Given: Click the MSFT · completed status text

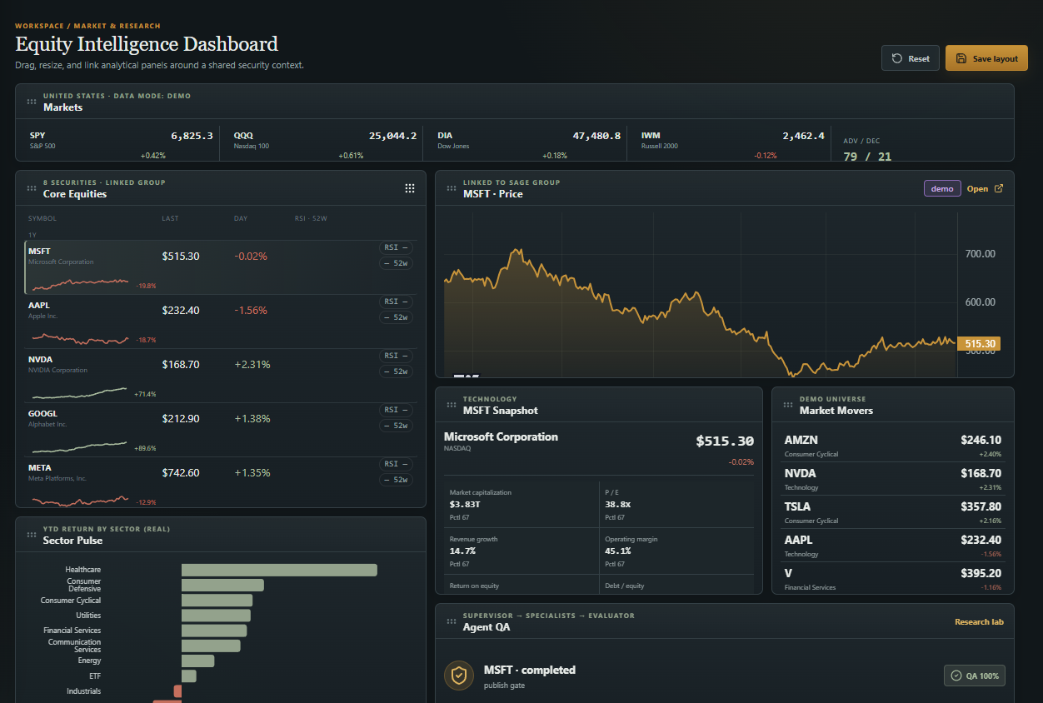Looking at the screenshot, I should (530, 670).
